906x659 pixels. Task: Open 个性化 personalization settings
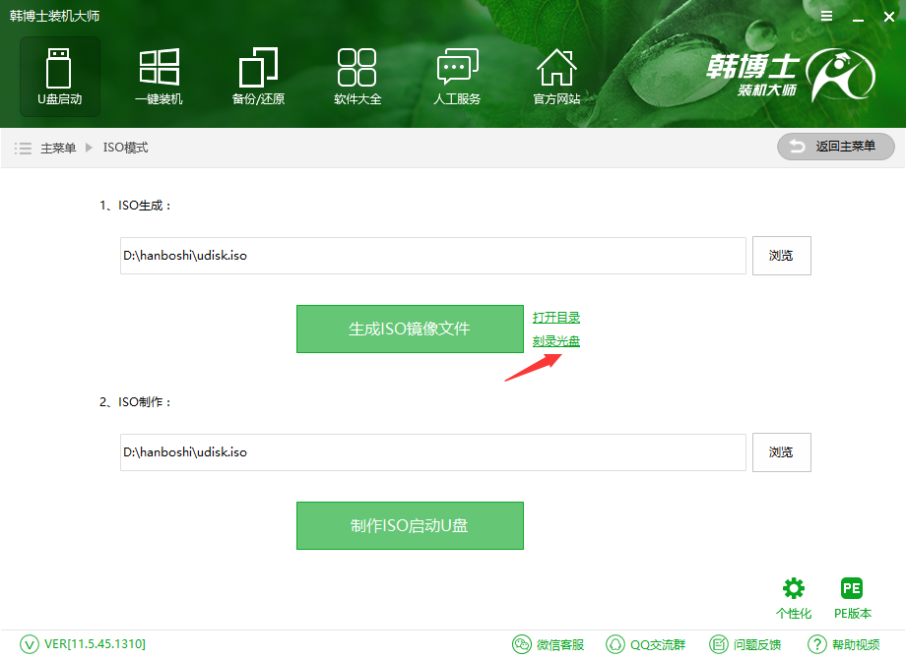(794, 594)
